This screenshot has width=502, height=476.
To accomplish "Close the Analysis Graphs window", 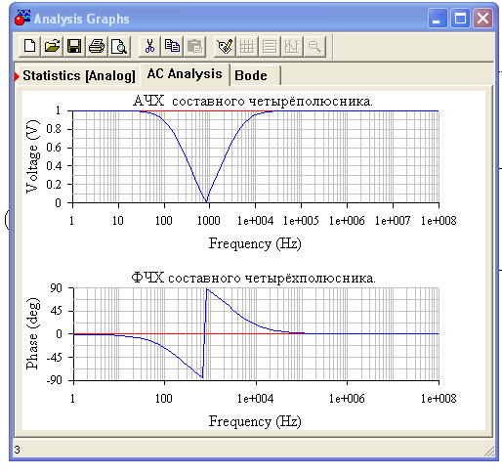I will click(482, 19).
